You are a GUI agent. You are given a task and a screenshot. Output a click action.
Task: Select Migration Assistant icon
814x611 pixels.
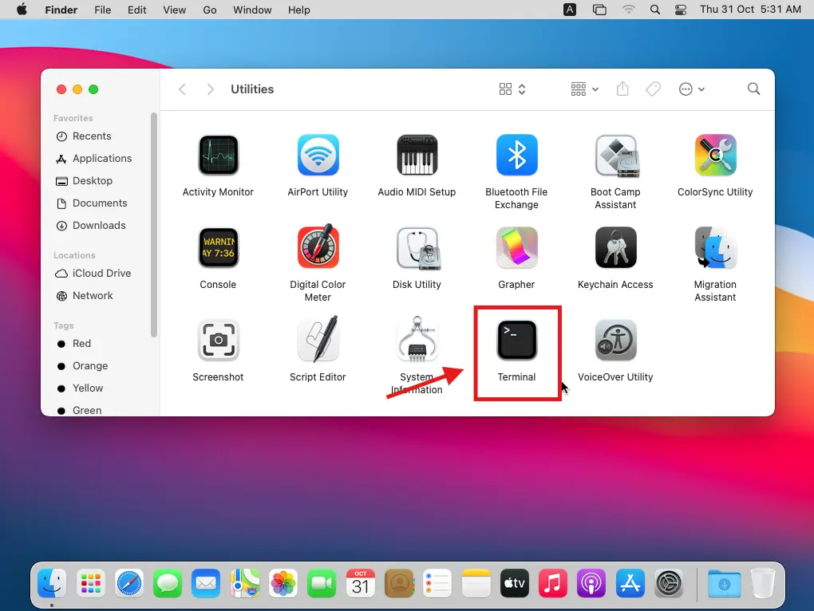[x=715, y=247]
